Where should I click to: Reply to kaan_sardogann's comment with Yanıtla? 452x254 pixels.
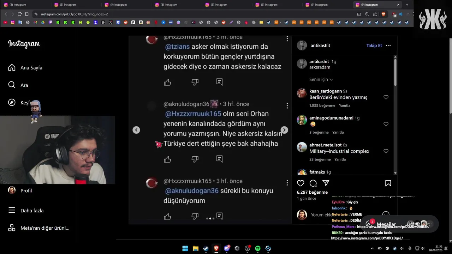(x=345, y=105)
